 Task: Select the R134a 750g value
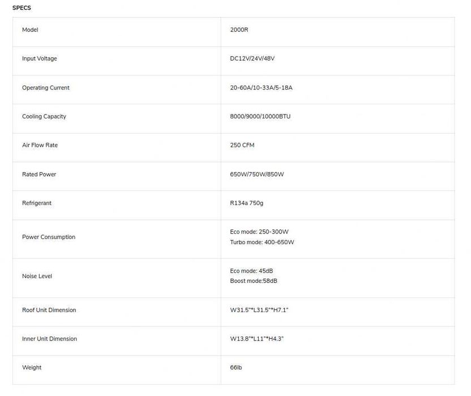(247, 203)
